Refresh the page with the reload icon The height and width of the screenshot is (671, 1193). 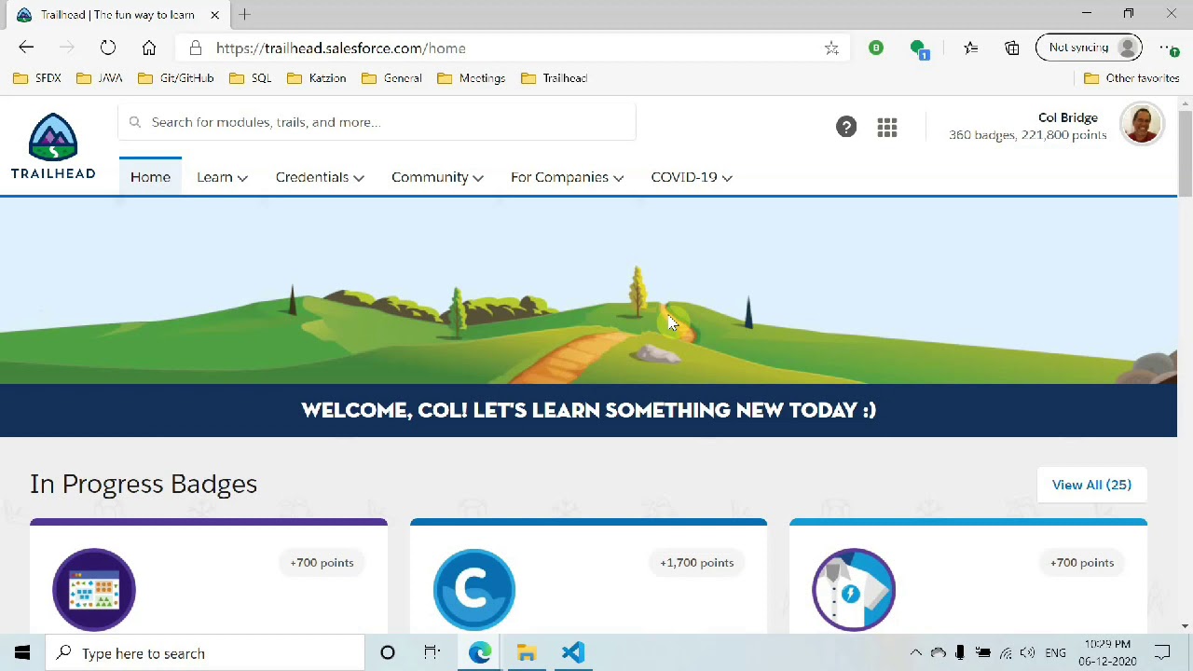[x=108, y=48]
